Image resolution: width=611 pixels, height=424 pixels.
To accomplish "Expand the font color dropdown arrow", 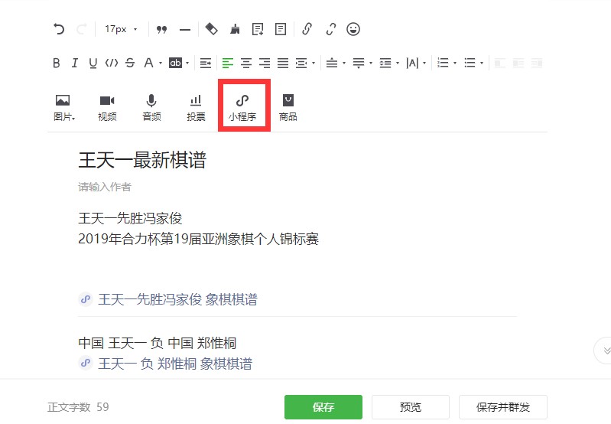I will (160, 64).
